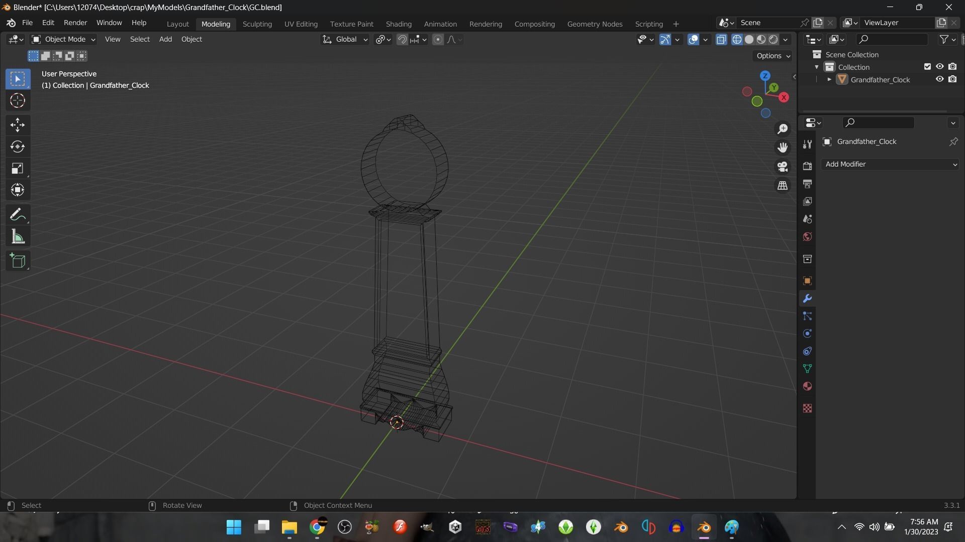Disable Collection in renders camera icon

coord(952,67)
